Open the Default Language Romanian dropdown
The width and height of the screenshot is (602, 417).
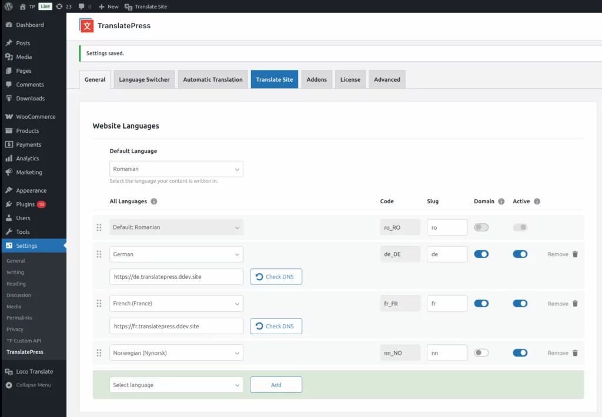pos(176,169)
